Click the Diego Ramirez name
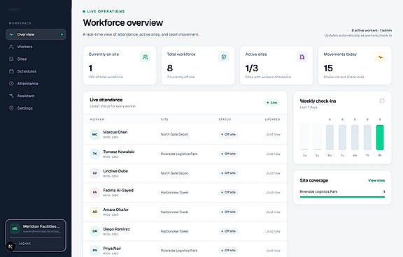 [116, 229]
